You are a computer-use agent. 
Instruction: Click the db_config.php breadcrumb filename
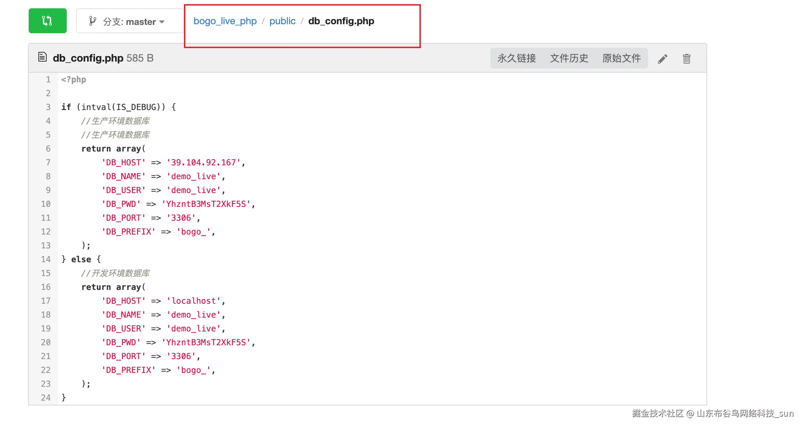341,21
